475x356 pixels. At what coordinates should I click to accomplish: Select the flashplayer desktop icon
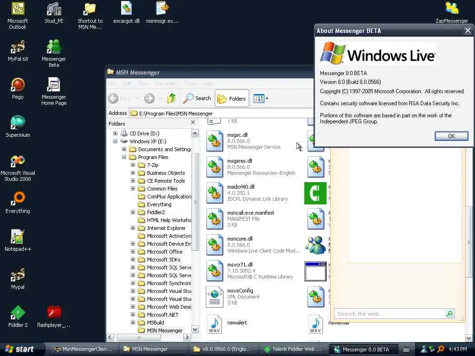point(54,313)
